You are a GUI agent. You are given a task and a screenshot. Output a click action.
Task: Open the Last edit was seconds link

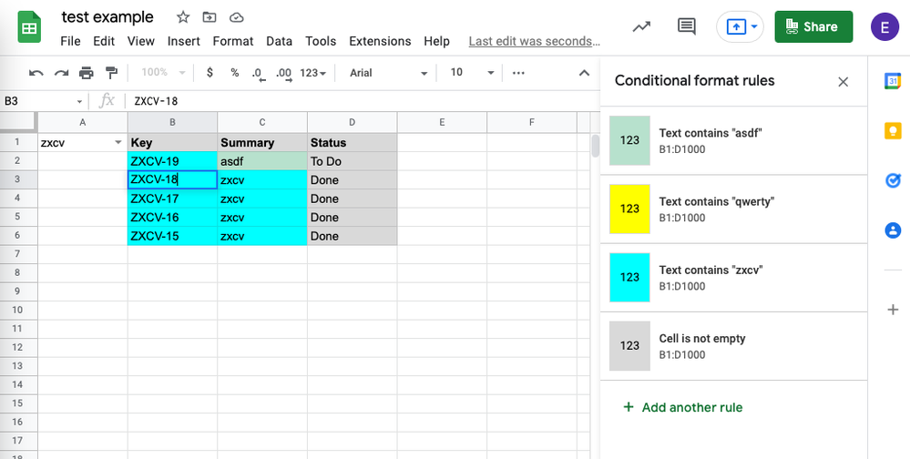click(x=534, y=41)
